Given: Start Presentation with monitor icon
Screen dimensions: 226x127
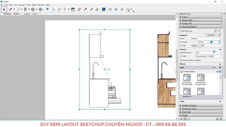Looking at the screenshot, I should (103, 10).
